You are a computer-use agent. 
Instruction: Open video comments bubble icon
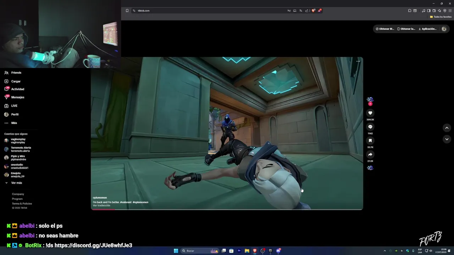[370, 127]
